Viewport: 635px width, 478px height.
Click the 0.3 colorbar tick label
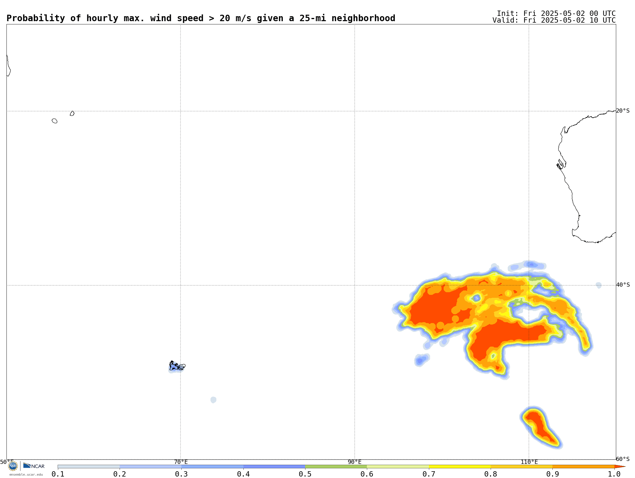pos(181,474)
